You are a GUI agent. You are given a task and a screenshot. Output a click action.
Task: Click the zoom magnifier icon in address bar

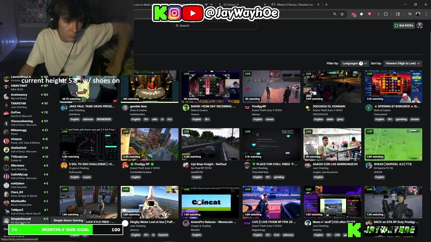click(335, 14)
